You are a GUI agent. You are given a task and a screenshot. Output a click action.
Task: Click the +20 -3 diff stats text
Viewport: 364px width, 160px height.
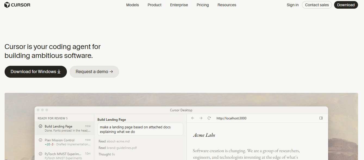click(x=49, y=145)
